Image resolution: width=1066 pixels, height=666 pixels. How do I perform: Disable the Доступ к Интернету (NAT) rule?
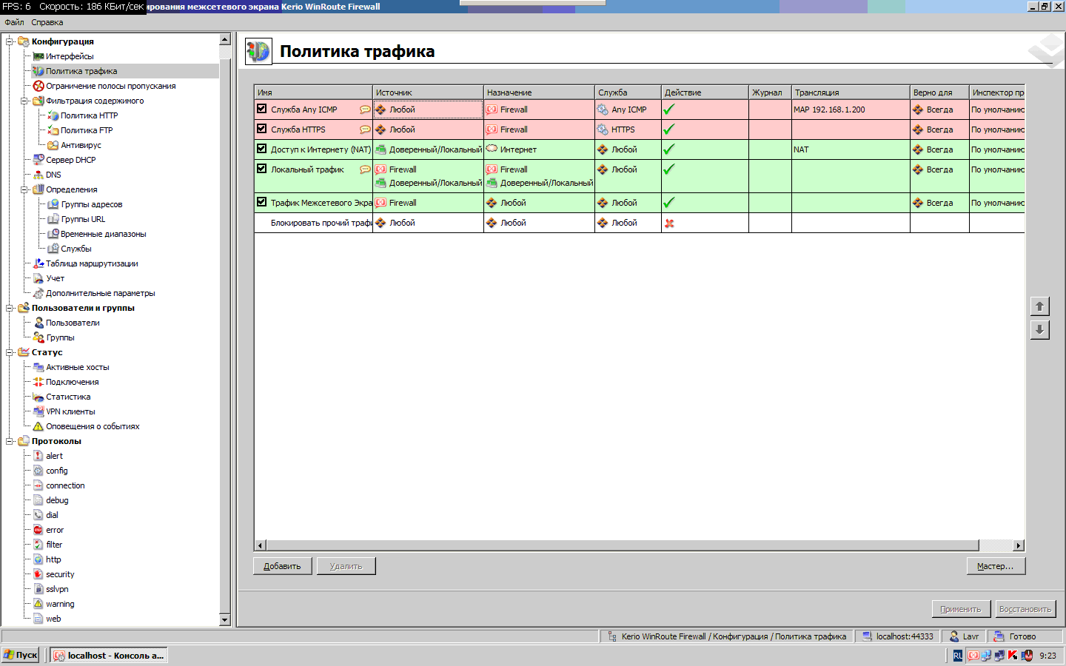click(x=261, y=149)
